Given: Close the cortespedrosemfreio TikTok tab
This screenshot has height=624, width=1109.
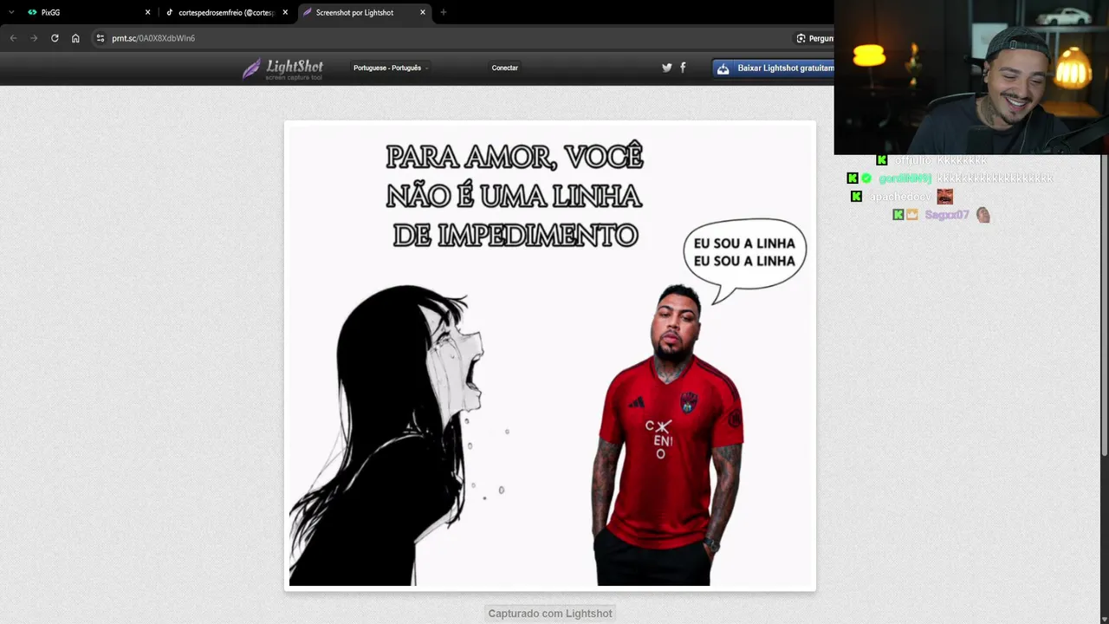Looking at the screenshot, I should click(x=285, y=12).
